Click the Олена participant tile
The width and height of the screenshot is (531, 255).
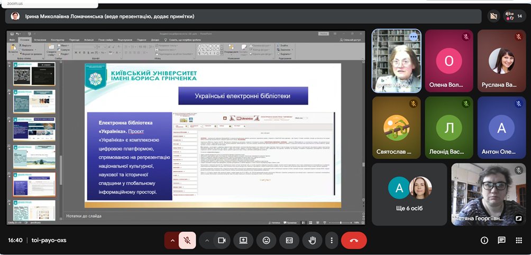[448, 61]
